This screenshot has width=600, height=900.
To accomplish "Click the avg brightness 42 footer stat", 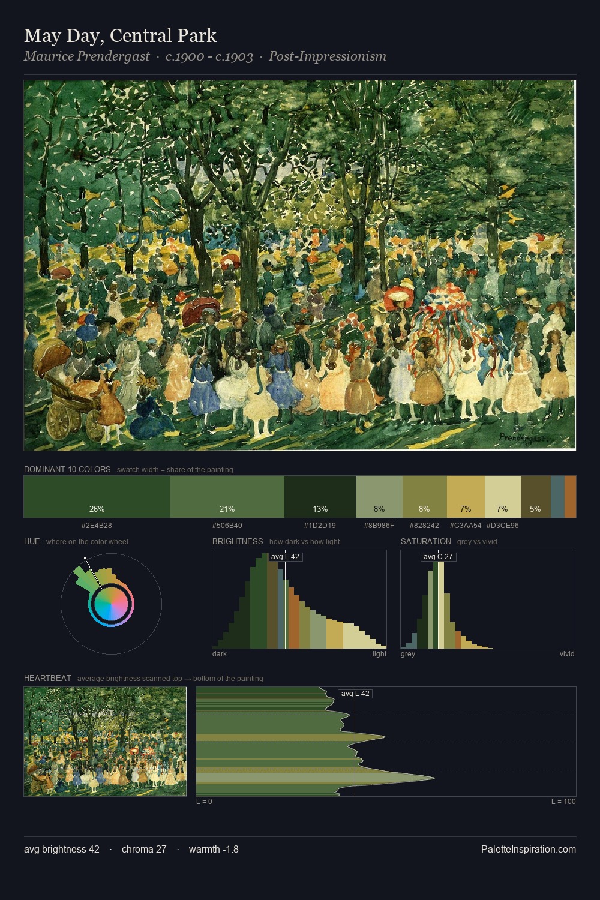I will pyautogui.click(x=62, y=849).
